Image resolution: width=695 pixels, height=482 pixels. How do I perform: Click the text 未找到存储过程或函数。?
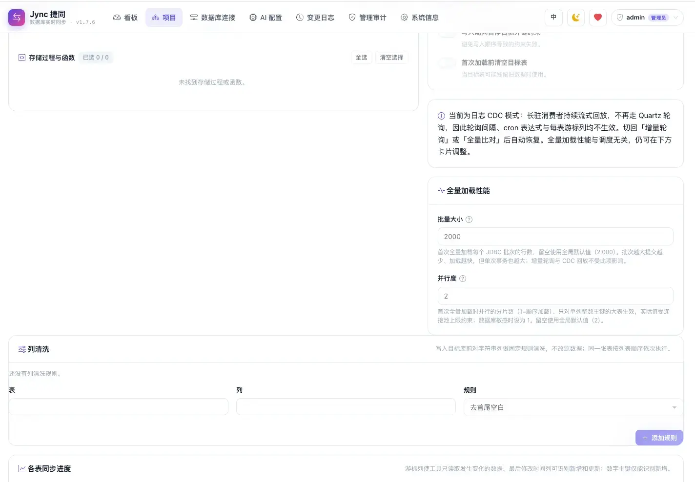213,82
